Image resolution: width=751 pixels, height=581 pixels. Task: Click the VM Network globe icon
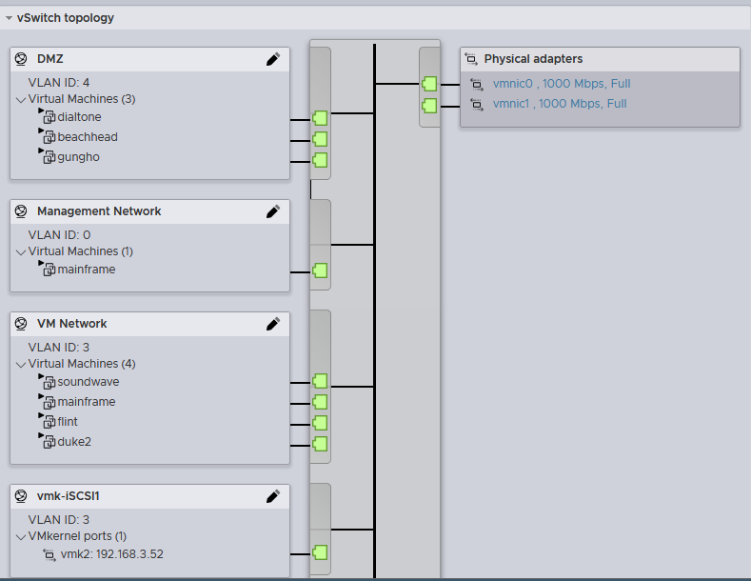(x=21, y=324)
